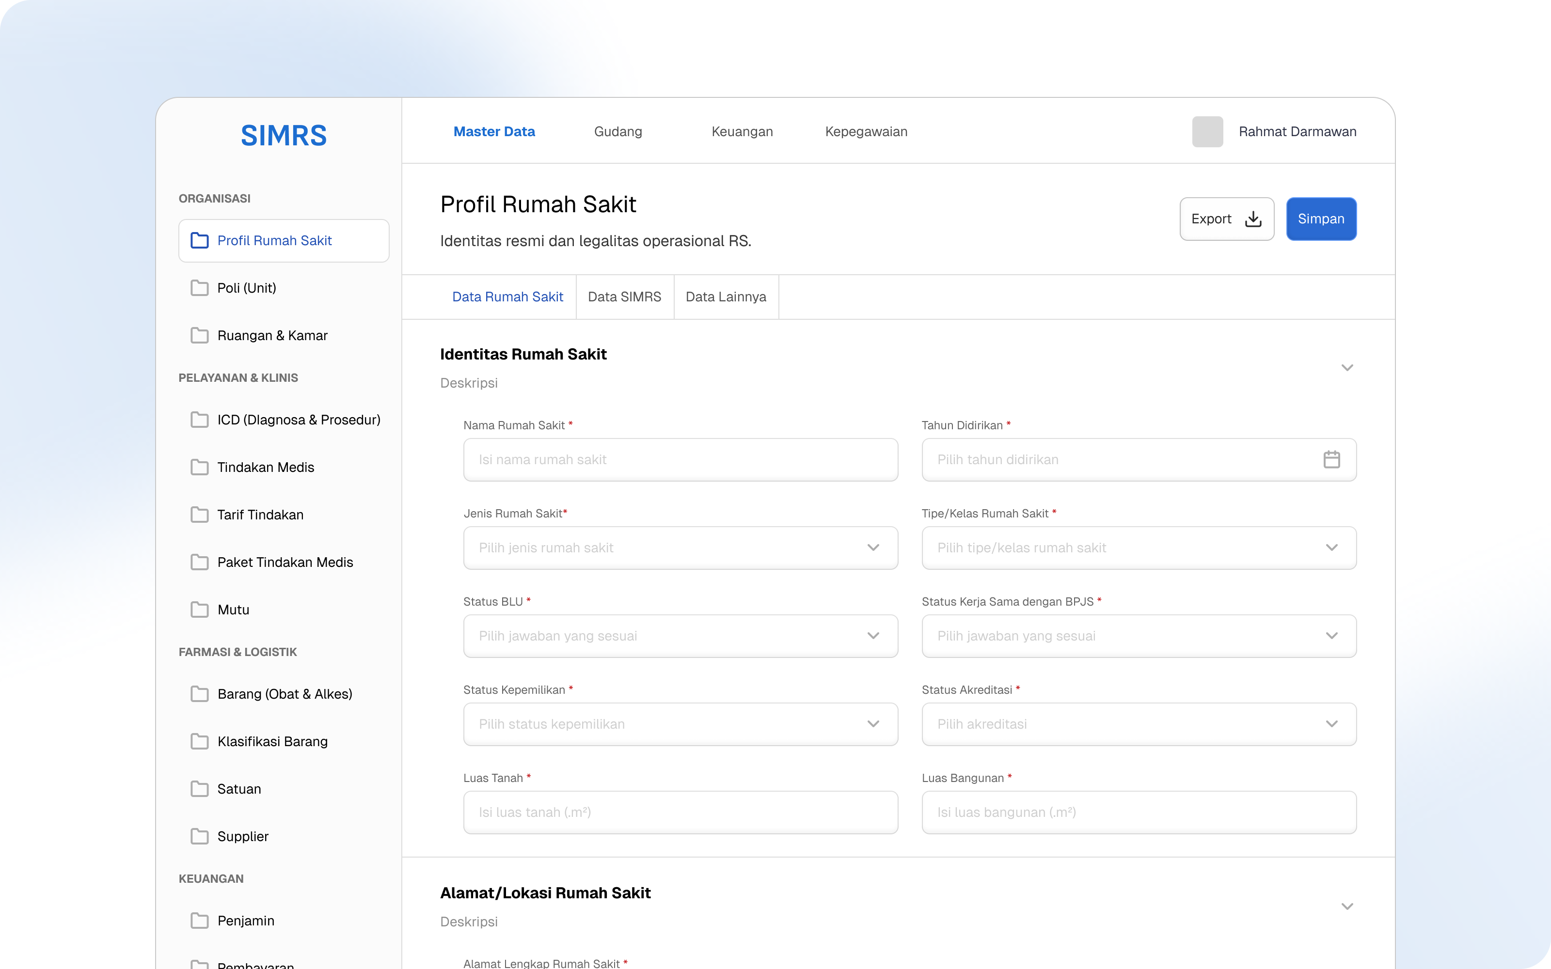The width and height of the screenshot is (1551, 969).
Task: Open the Kepegawaian top menu
Action: point(866,131)
